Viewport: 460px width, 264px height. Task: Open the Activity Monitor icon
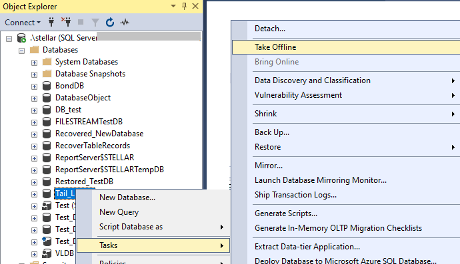(125, 22)
